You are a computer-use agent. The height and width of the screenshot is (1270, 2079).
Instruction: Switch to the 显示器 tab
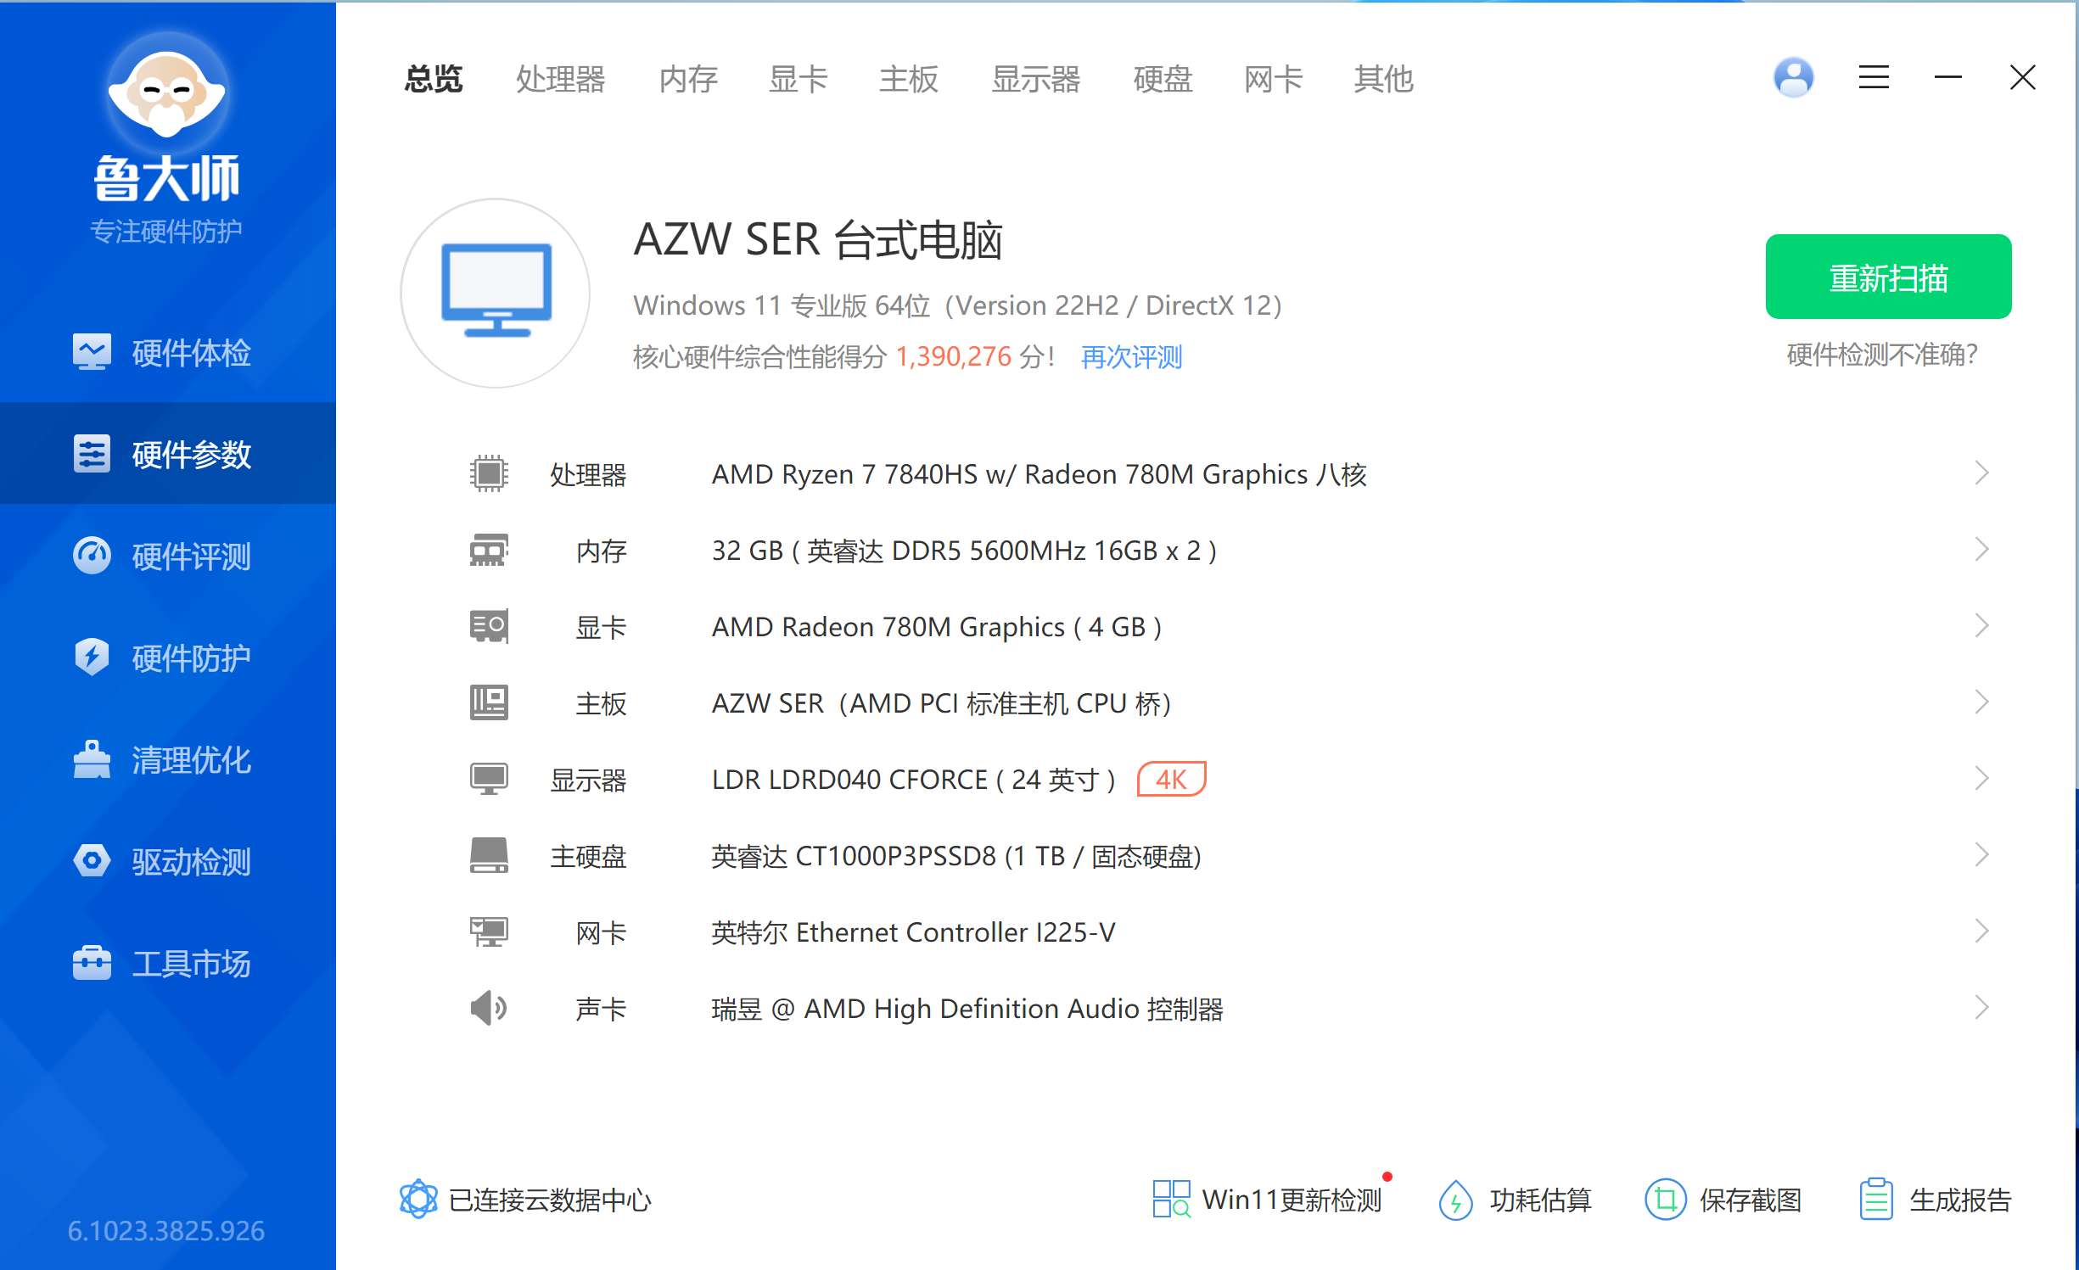(x=1036, y=79)
